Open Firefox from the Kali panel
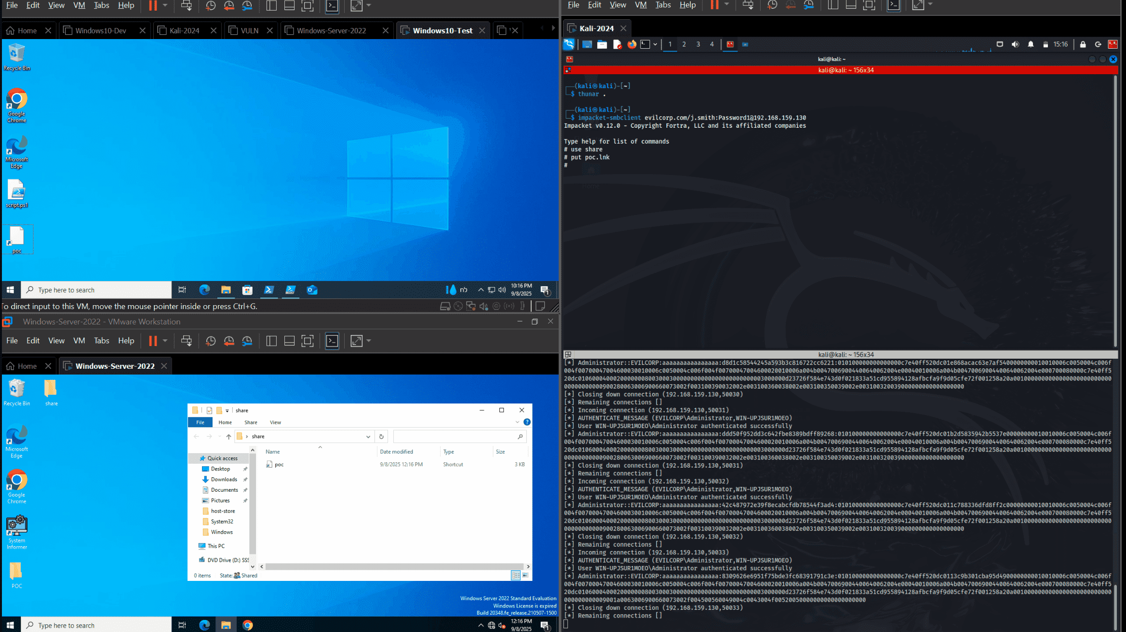Image resolution: width=1126 pixels, height=632 pixels. coord(631,44)
